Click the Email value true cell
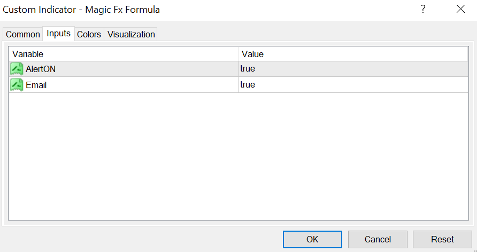 click(248, 85)
